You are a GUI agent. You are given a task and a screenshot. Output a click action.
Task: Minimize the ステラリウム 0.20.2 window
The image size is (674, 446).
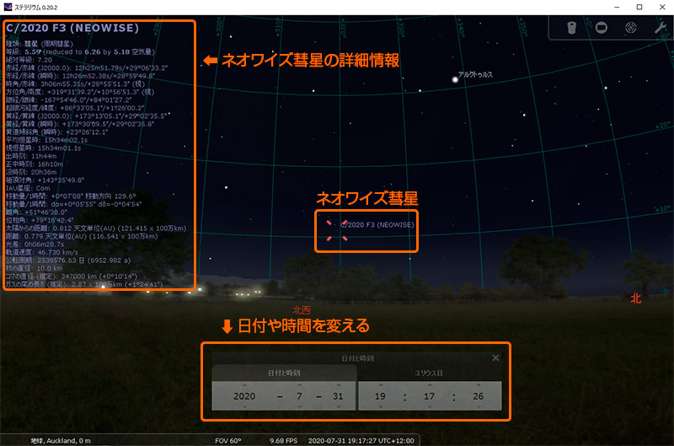pyautogui.click(x=617, y=7)
